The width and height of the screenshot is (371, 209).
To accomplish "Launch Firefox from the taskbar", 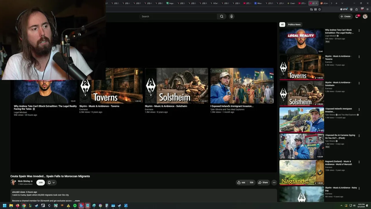I will pyautogui.click(x=17, y=206).
